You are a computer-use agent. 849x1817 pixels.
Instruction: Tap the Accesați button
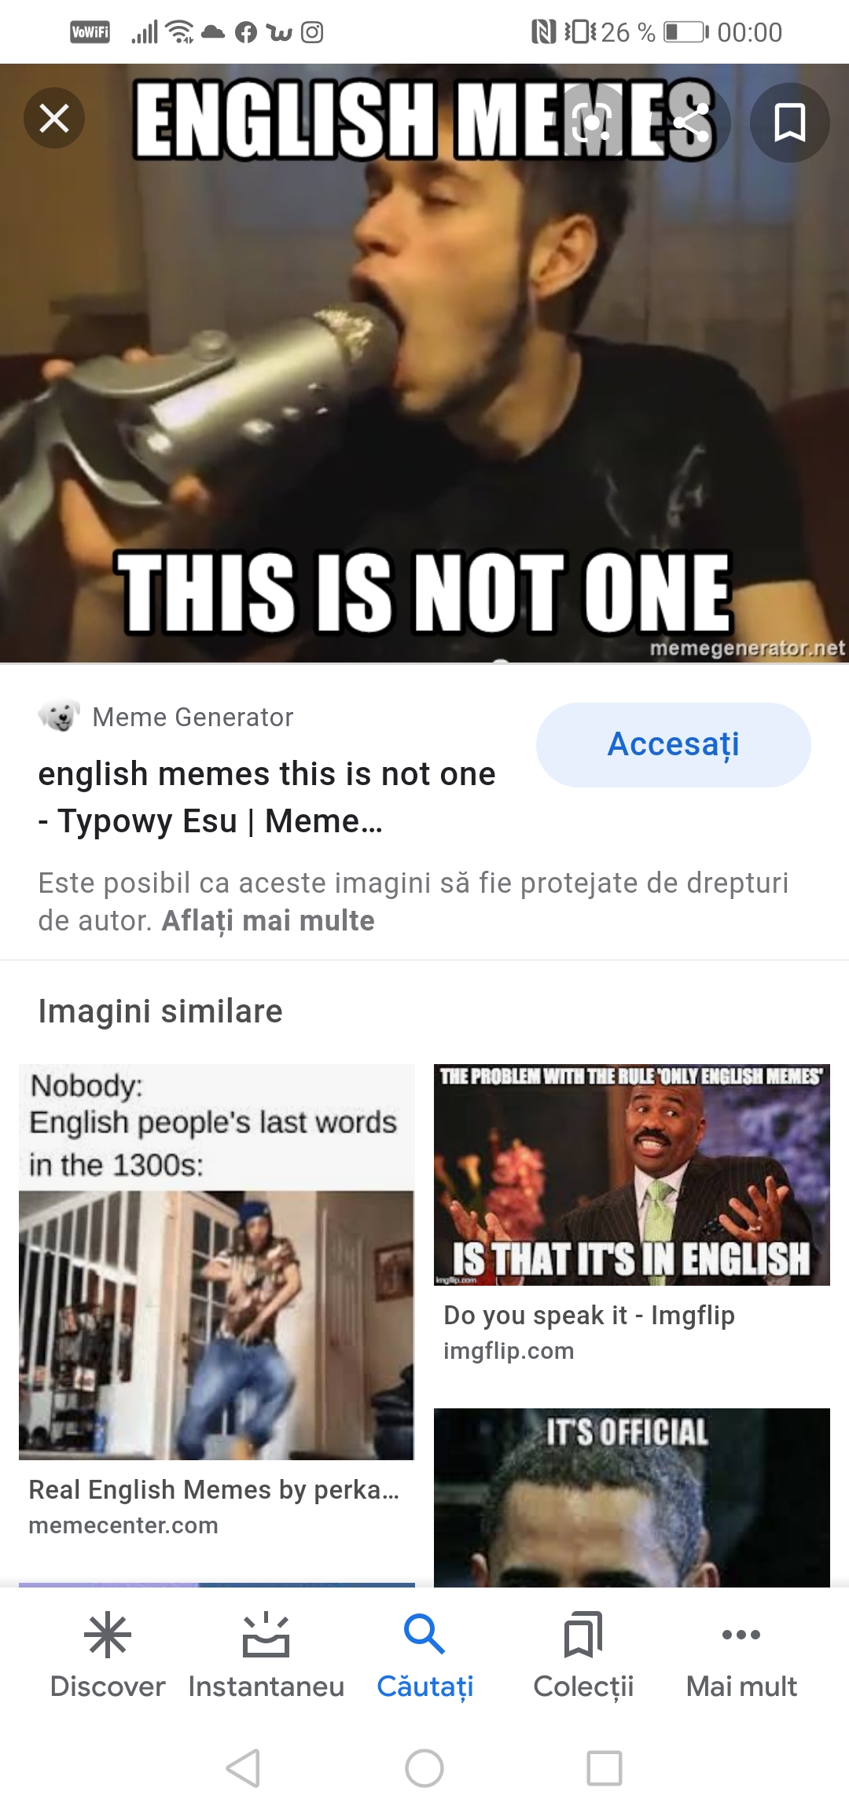tap(674, 745)
